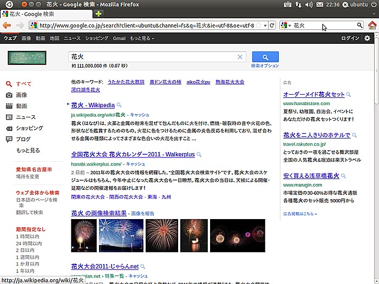The height and width of the screenshot is (284, 379).
Task: Click the speech-bubble icon beside ブログ in the sidebar
Action: 9,140
